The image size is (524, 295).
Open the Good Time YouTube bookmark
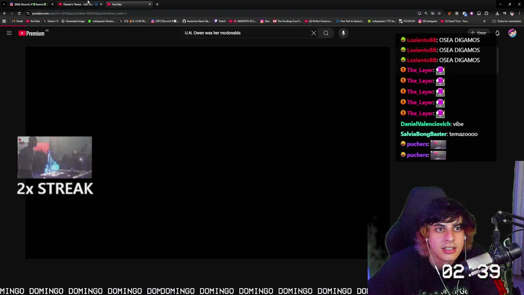pos(454,21)
